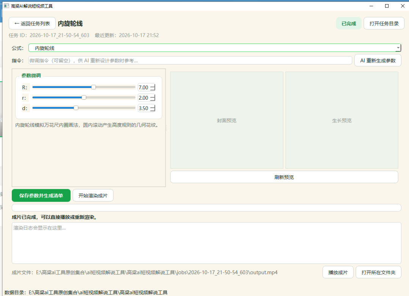Click AI 重新生成参数 button
This screenshot has height=296, width=409.
[x=378, y=61]
